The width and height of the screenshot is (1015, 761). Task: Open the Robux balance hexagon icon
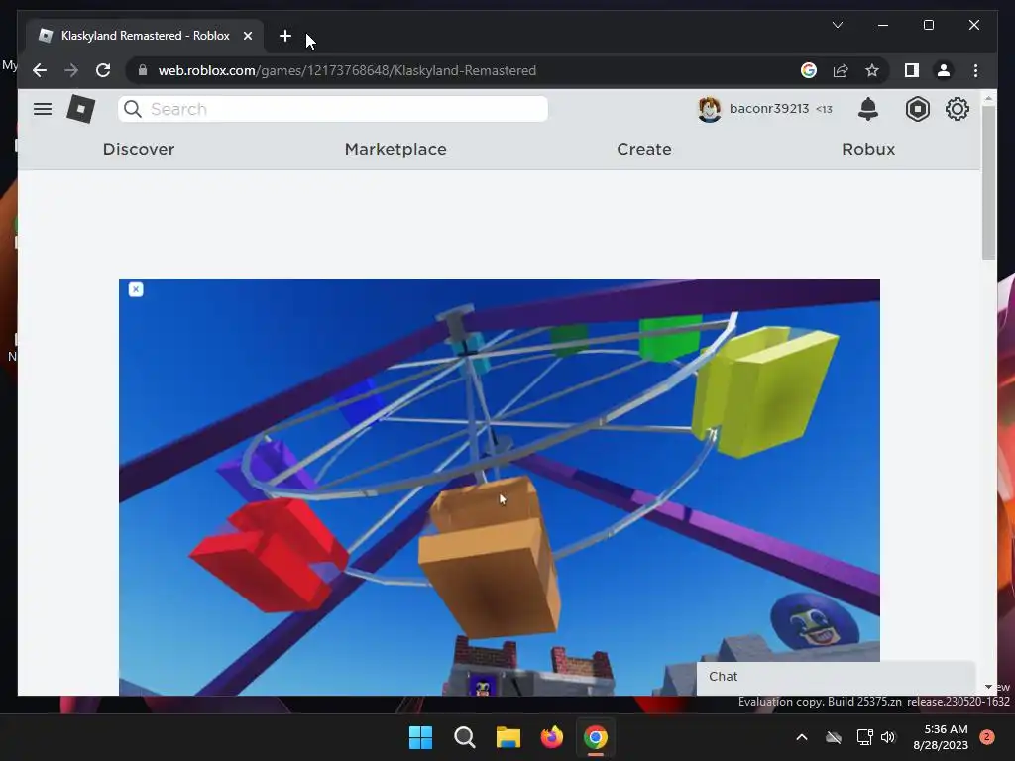pos(917,109)
